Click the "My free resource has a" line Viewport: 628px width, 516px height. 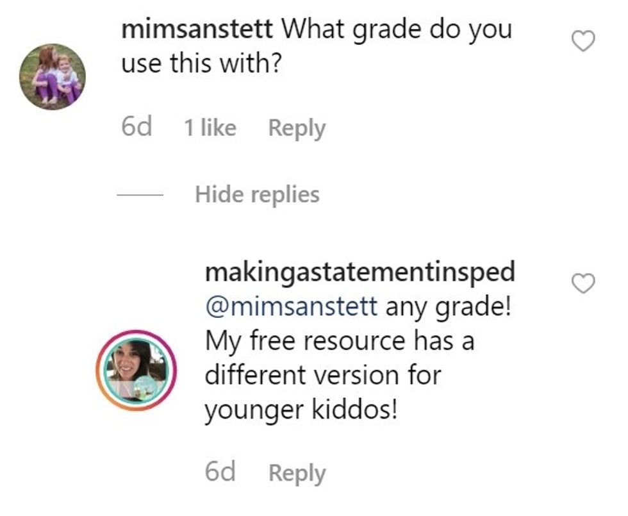[339, 340]
